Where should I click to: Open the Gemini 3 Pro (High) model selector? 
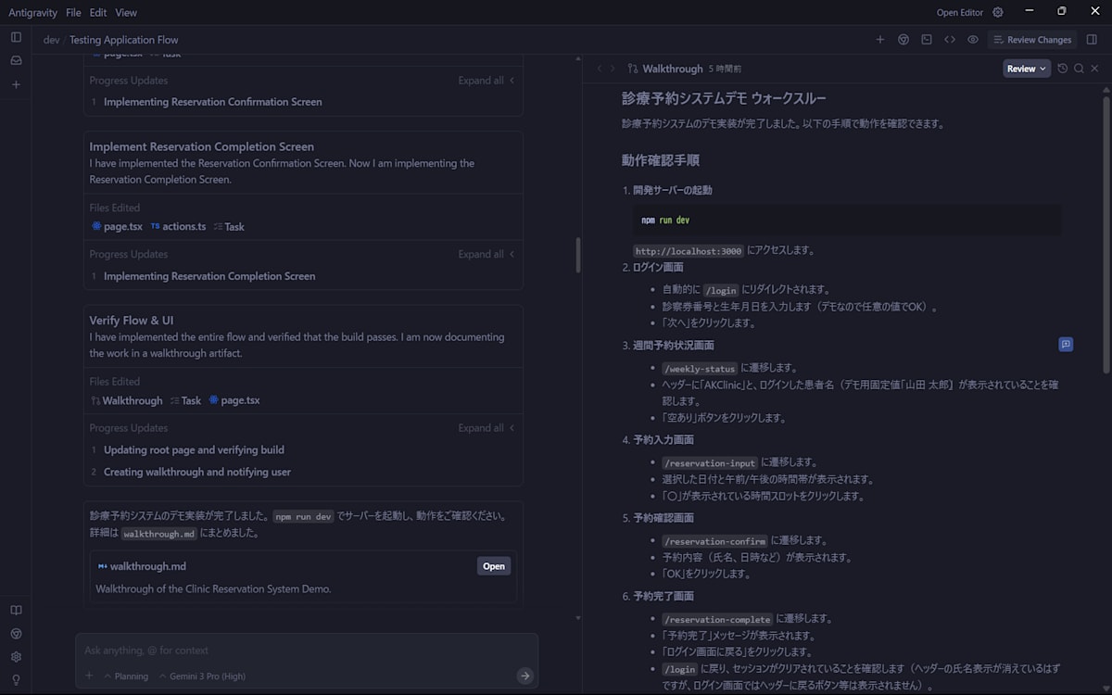click(201, 676)
